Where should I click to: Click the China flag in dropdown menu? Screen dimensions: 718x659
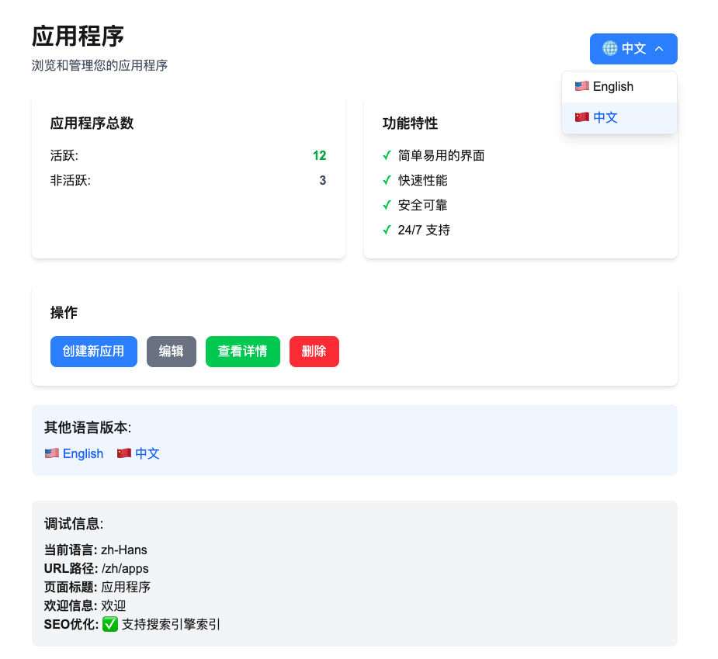[582, 117]
